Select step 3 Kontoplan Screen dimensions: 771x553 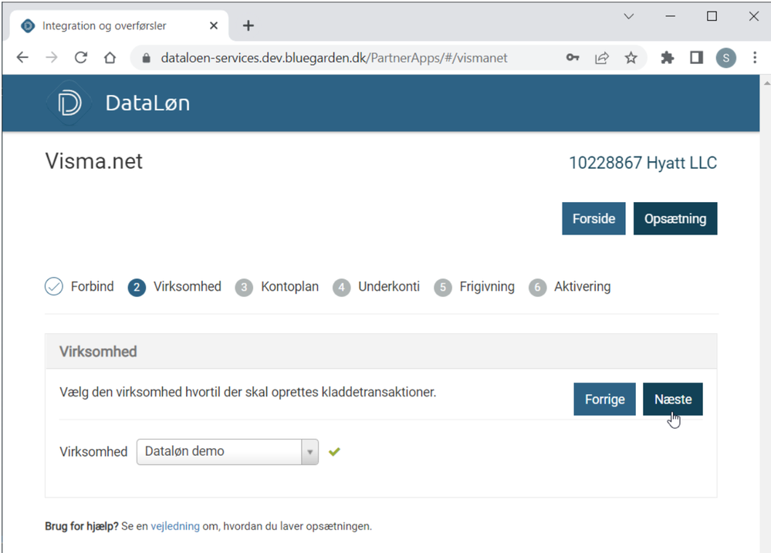click(x=277, y=287)
